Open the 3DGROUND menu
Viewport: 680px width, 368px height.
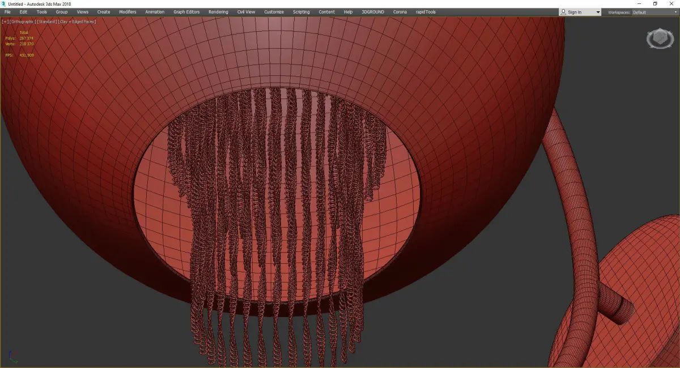click(373, 12)
